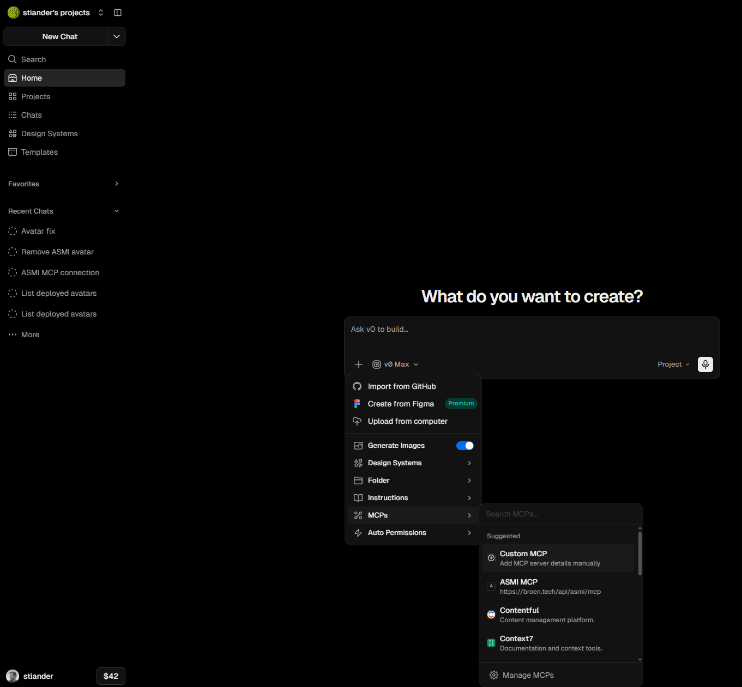The width and height of the screenshot is (742, 687).
Task: Select the Context7 MCP option
Action: click(x=559, y=643)
